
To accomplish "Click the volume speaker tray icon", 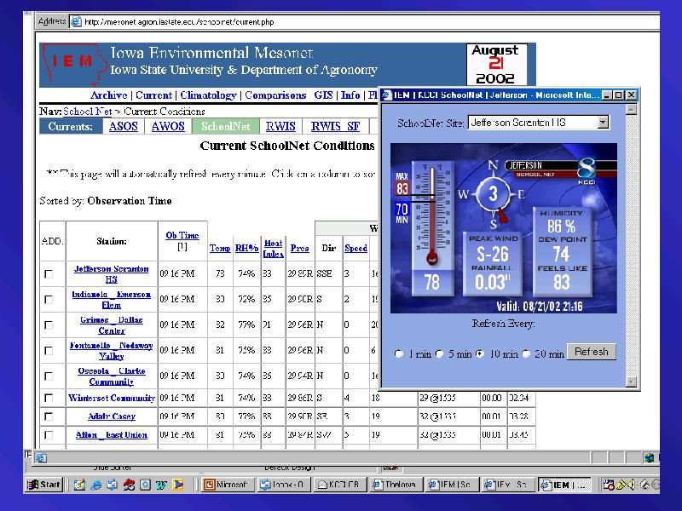I will [x=633, y=485].
